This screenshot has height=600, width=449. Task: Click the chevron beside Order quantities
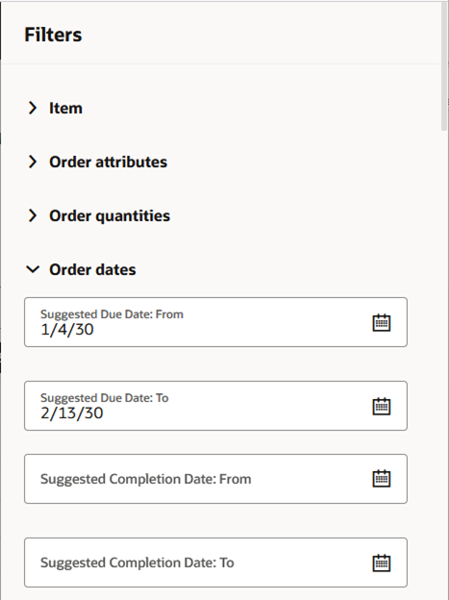pyautogui.click(x=33, y=215)
